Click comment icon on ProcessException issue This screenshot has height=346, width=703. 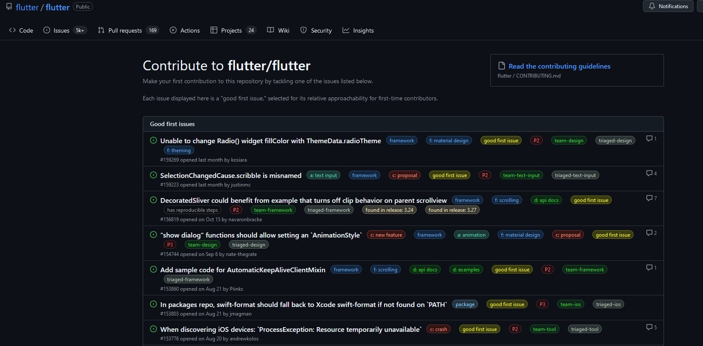[x=649, y=327]
